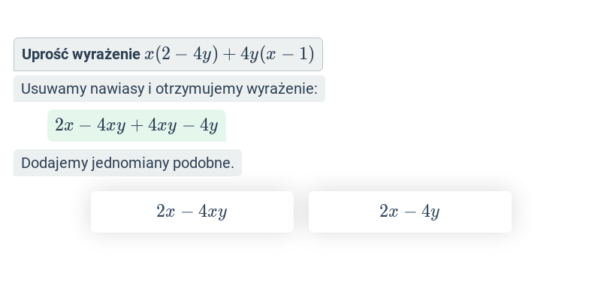Click the formula x(2 − 4y) + 4y(x − 1)
Image resolution: width=601 pixels, height=300 pixels.
pyautogui.click(x=229, y=54)
